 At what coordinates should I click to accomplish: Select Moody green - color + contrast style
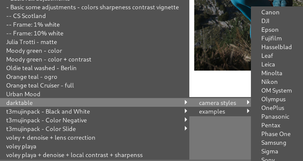49,59
